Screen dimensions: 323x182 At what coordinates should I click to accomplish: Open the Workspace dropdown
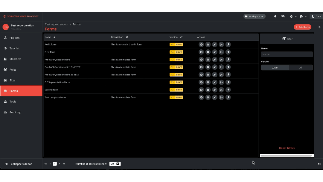pos(254,16)
